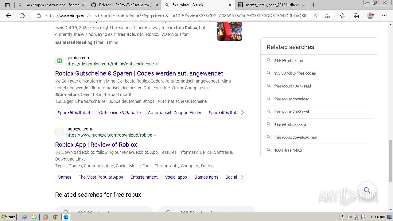Open Chrome from taskbar
This screenshot has height=221, width=393.
55,217
